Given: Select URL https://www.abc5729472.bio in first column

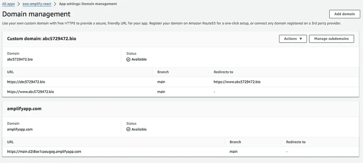Looking at the screenshot, I should coord(31,92).
